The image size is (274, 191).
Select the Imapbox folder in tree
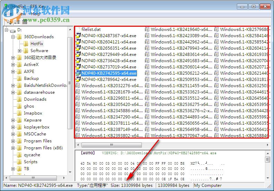pyautogui.click(x=33, y=113)
